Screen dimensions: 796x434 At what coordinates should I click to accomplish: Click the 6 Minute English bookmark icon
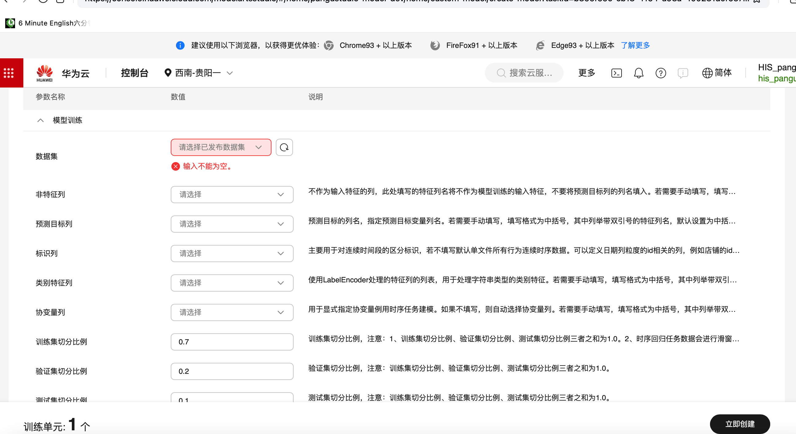point(10,23)
